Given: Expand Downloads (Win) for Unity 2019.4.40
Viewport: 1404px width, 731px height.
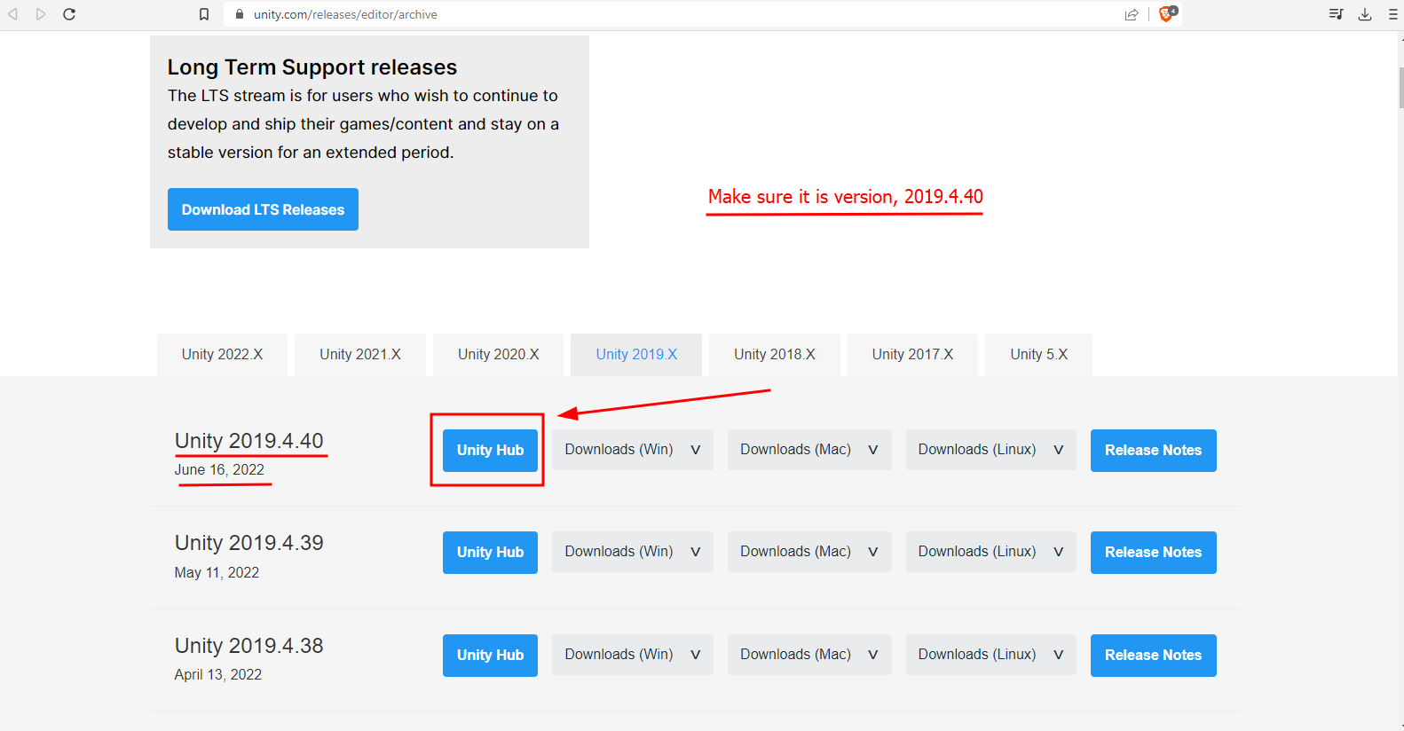Looking at the screenshot, I should pos(633,450).
